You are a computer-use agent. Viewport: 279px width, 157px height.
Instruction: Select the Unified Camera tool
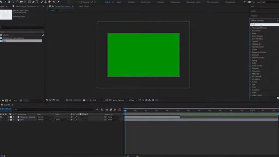click(21, 2)
